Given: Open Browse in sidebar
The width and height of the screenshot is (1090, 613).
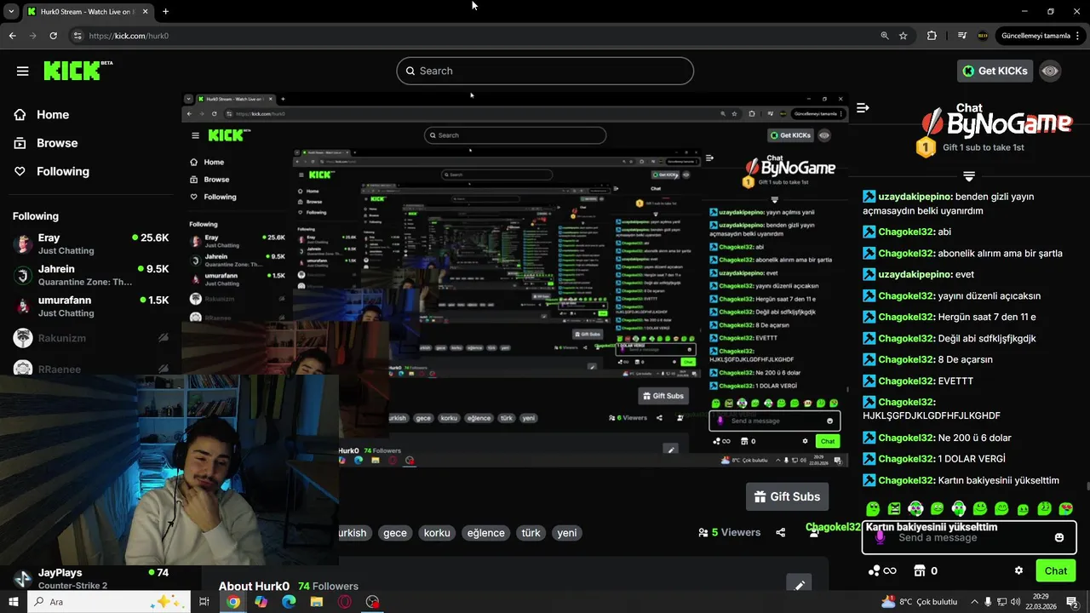Looking at the screenshot, I should click(45, 143).
